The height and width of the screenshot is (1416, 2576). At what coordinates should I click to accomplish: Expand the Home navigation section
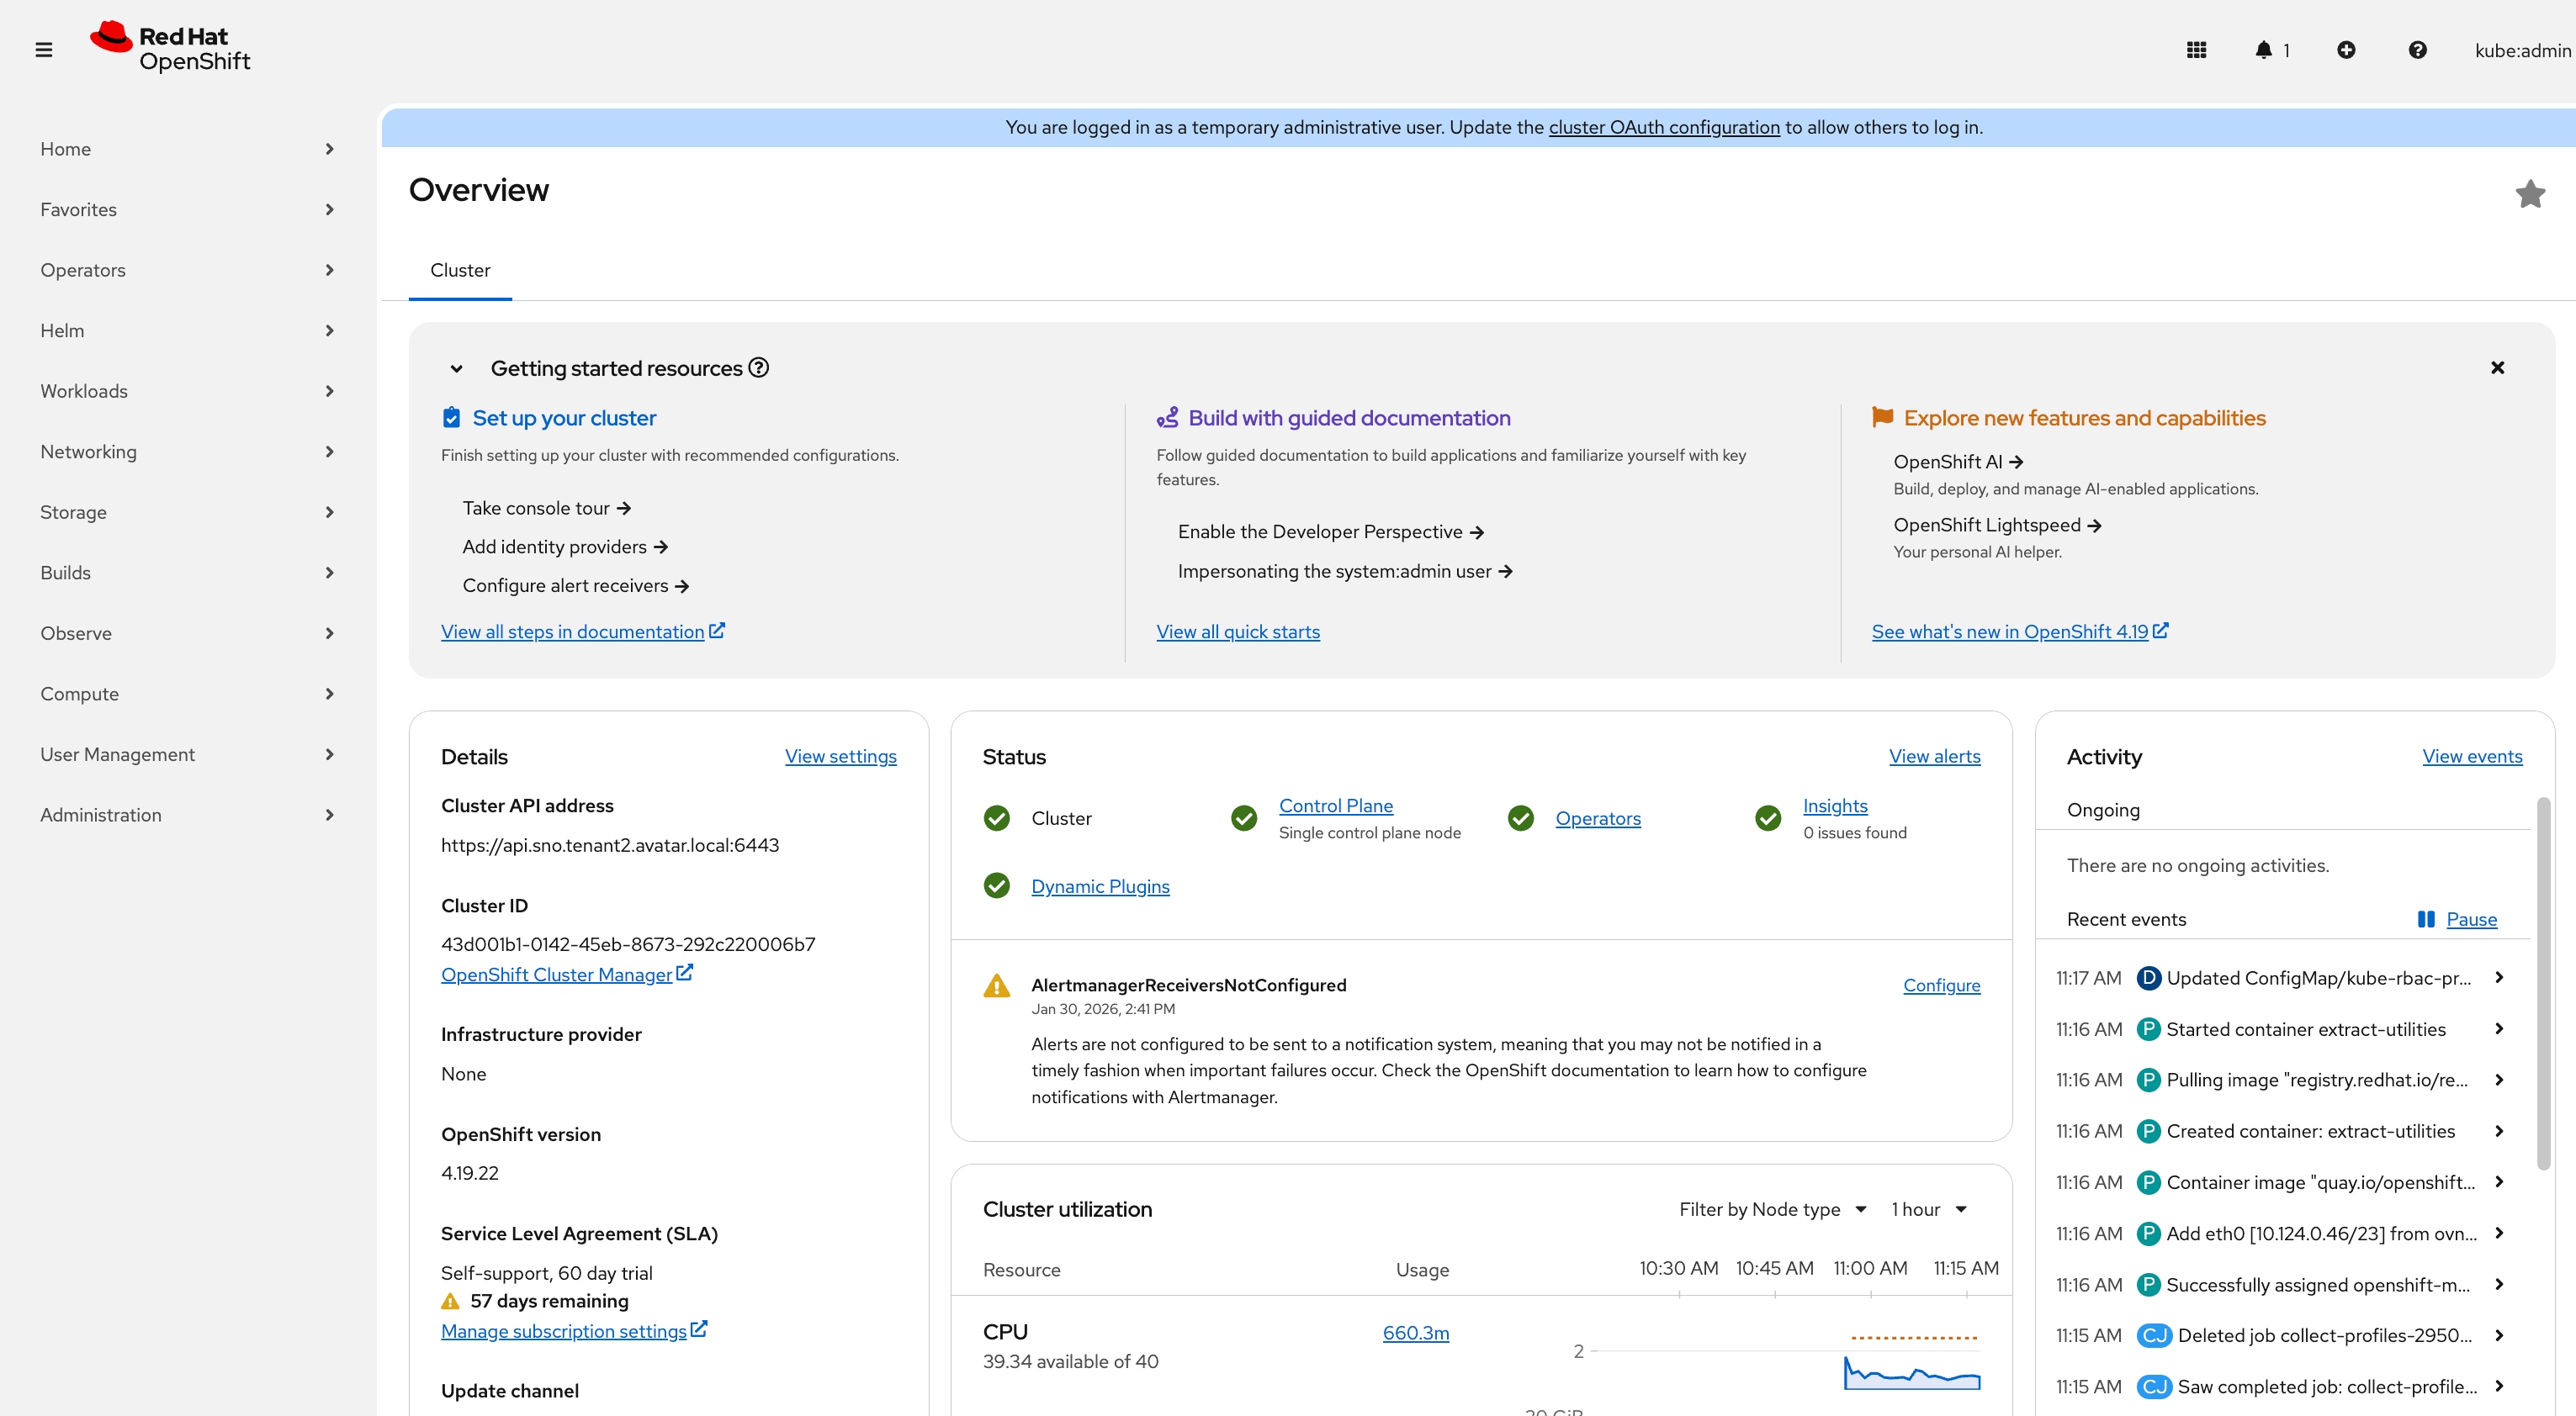pyautogui.click(x=188, y=149)
